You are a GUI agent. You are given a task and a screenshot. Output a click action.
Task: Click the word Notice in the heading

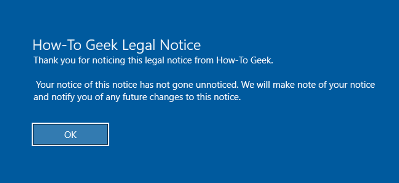[180, 45]
